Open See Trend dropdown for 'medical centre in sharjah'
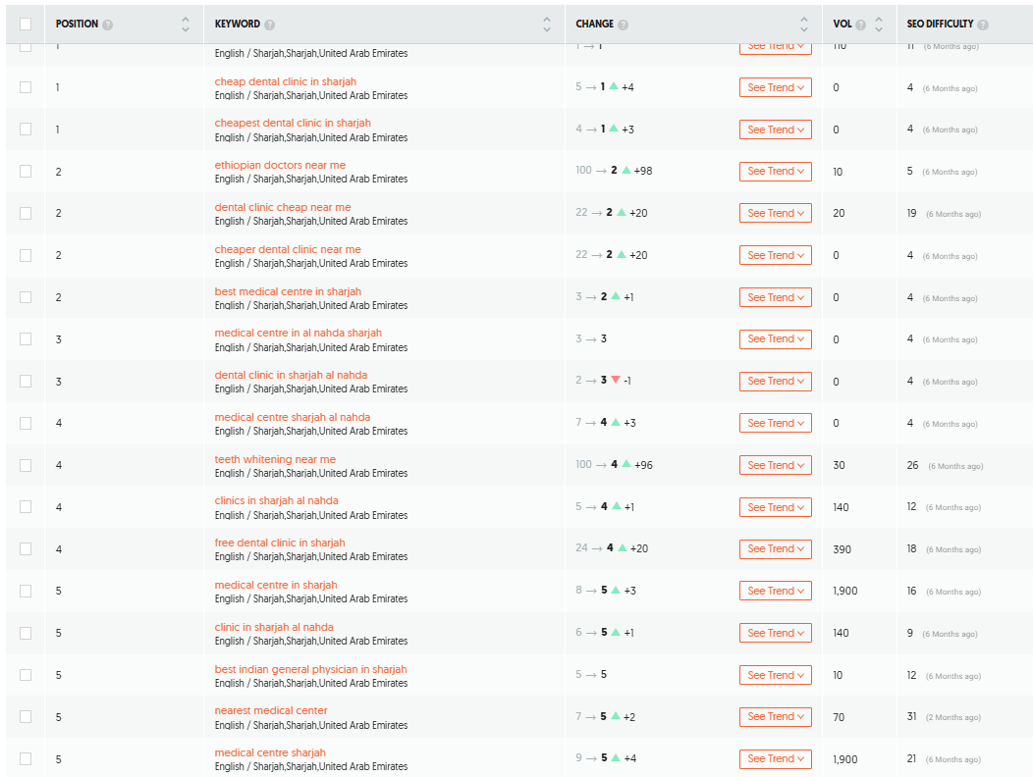 point(776,590)
